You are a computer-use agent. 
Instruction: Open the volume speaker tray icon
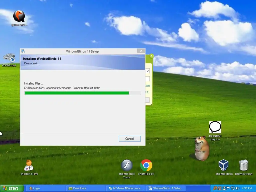click(237, 188)
